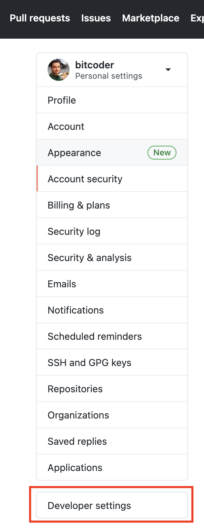
Task: Go to Saved replies
Action: (112, 441)
